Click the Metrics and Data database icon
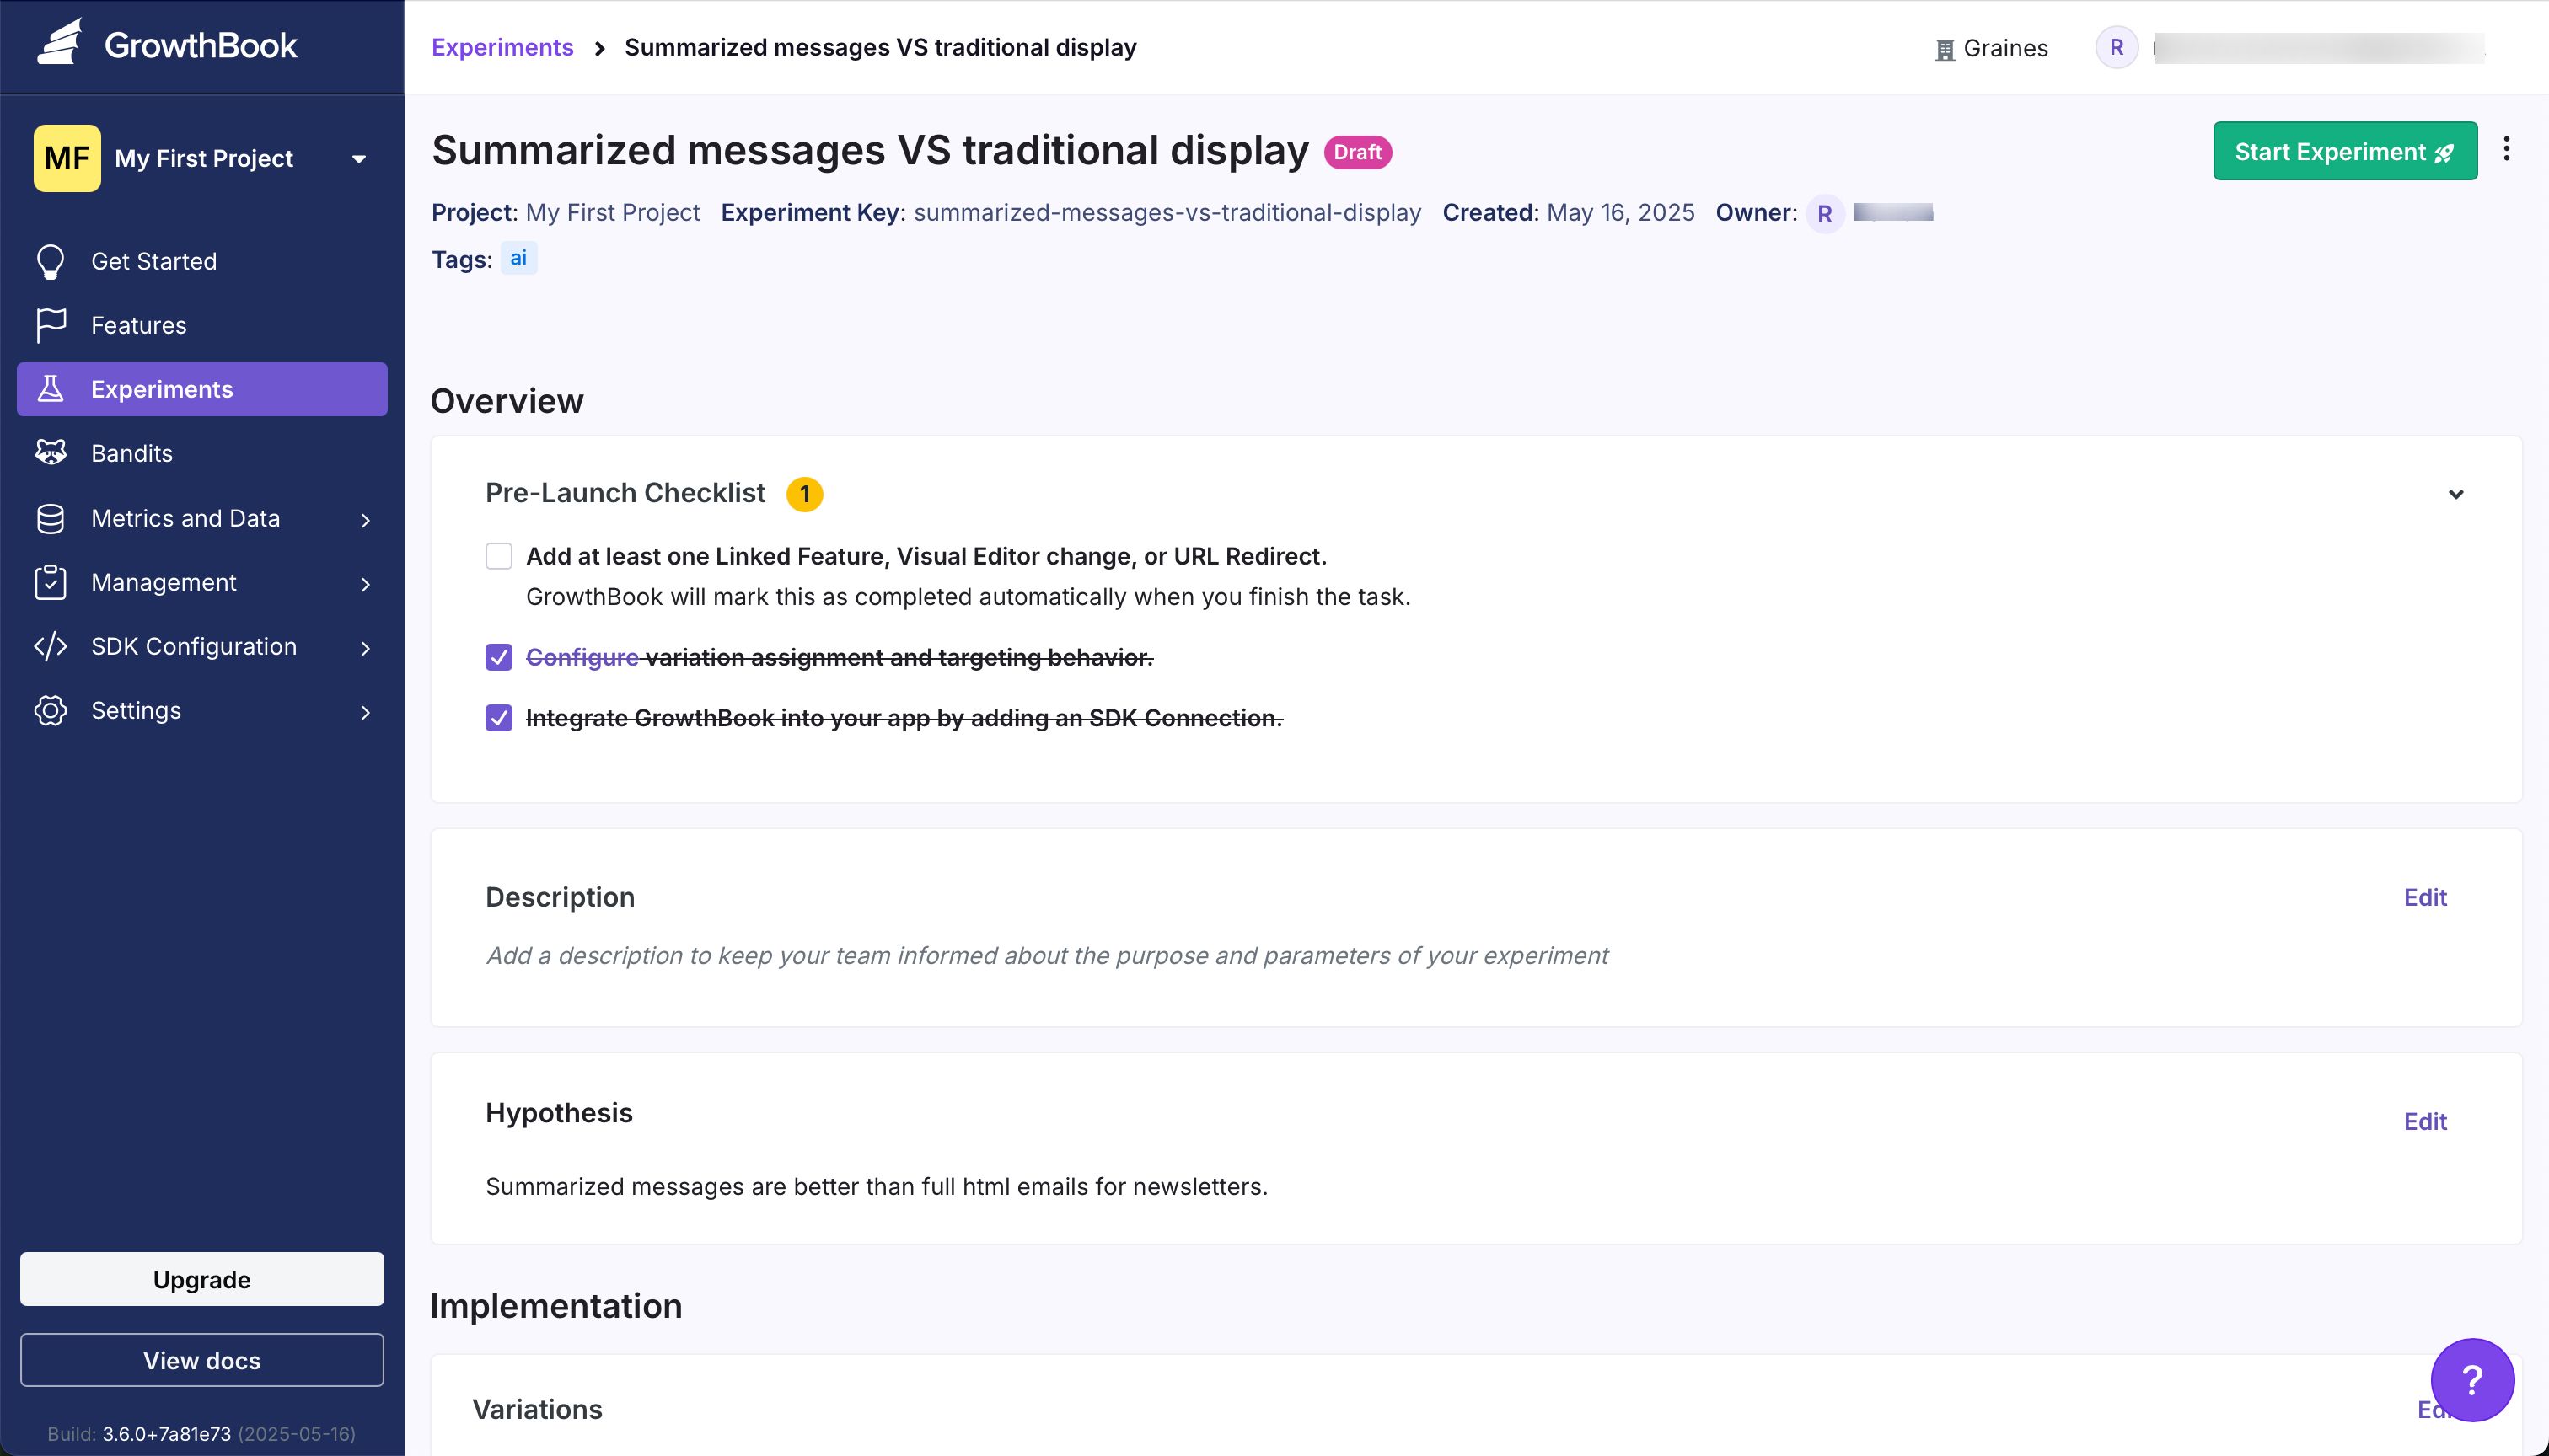This screenshot has width=2549, height=1456. point(50,518)
